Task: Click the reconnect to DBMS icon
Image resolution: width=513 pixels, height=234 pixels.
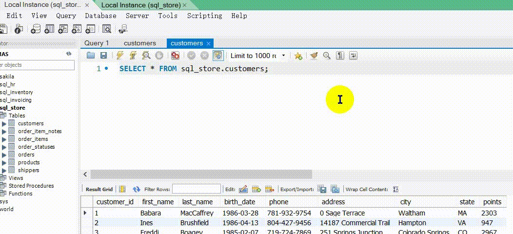Action: pyautogui.click(x=123, y=29)
